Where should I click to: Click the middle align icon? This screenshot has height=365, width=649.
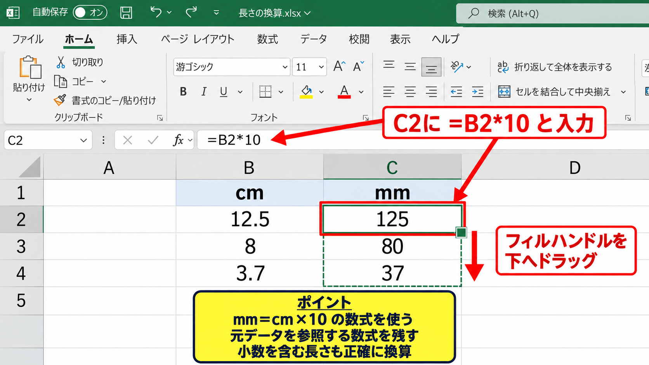(410, 67)
